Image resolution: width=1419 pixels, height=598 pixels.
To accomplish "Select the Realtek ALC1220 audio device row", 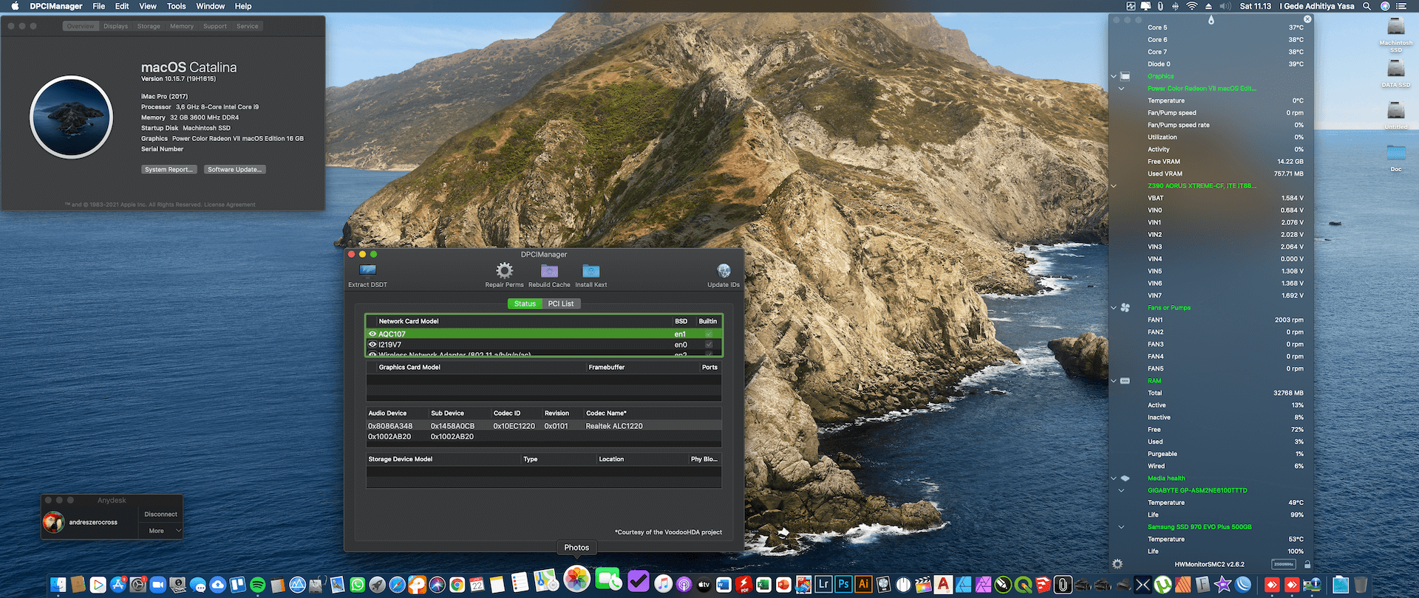I will [x=543, y=426].
